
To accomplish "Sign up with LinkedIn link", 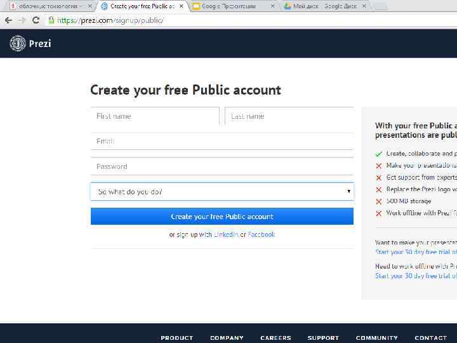I will (x=226, y=234).
